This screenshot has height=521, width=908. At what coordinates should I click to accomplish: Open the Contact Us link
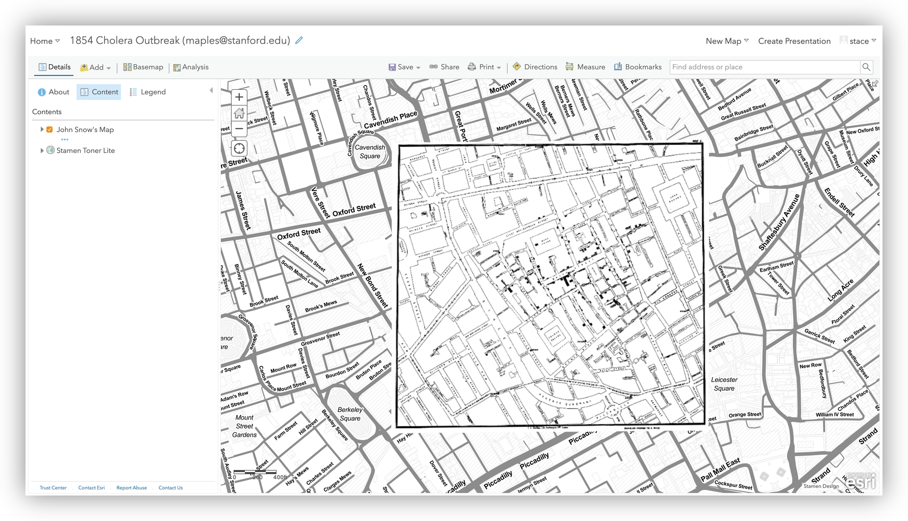click(170, 488)
